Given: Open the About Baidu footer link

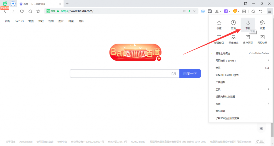Looking at the screenshot, I should pyautogui.click(x=26, y=142).
